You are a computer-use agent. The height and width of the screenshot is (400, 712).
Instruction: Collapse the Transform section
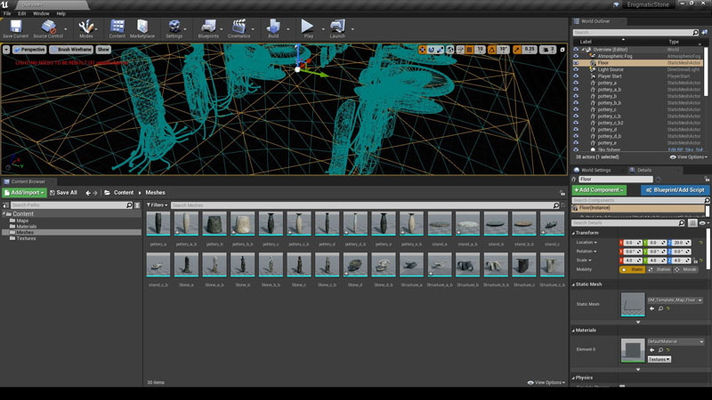pyautogui.click(x=574, y=233)
